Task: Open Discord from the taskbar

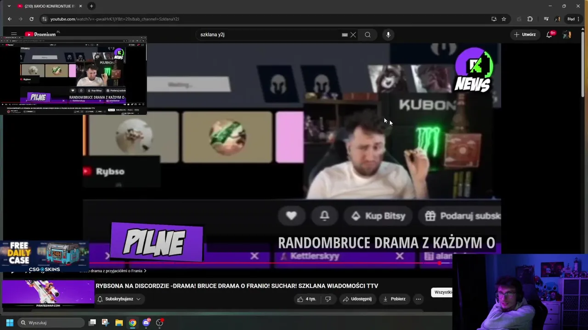Action: [x=146, y=323]
